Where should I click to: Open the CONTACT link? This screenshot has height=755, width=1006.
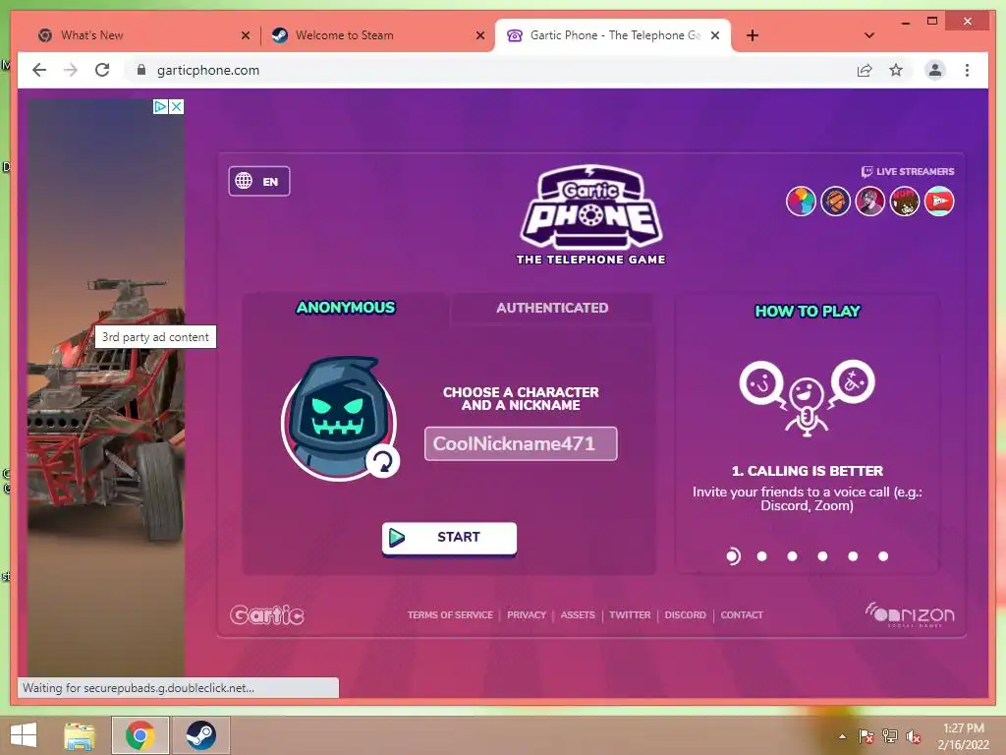pyautogui.click(x=742, y=615)
